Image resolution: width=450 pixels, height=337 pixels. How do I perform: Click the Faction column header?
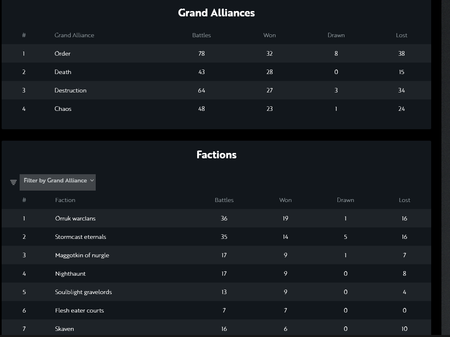click(x=65, y=200)
